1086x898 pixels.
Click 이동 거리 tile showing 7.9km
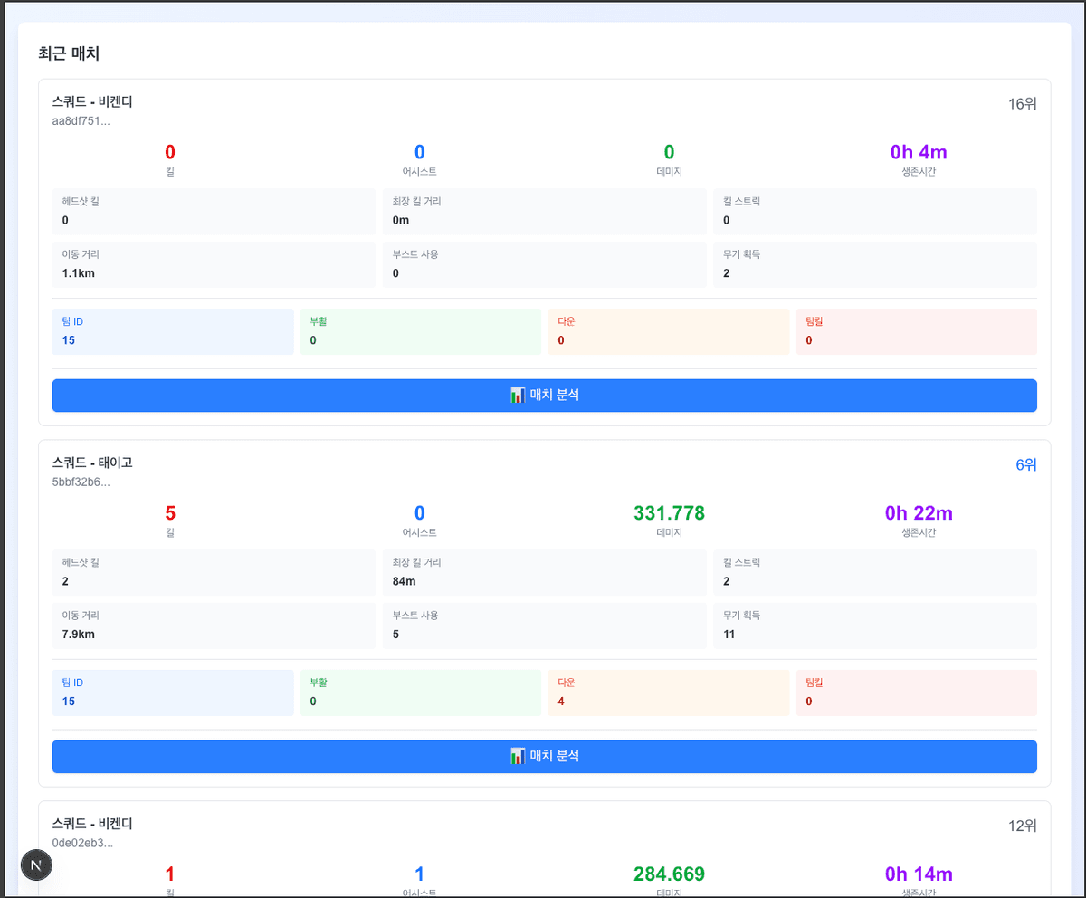tap(214, 625)
